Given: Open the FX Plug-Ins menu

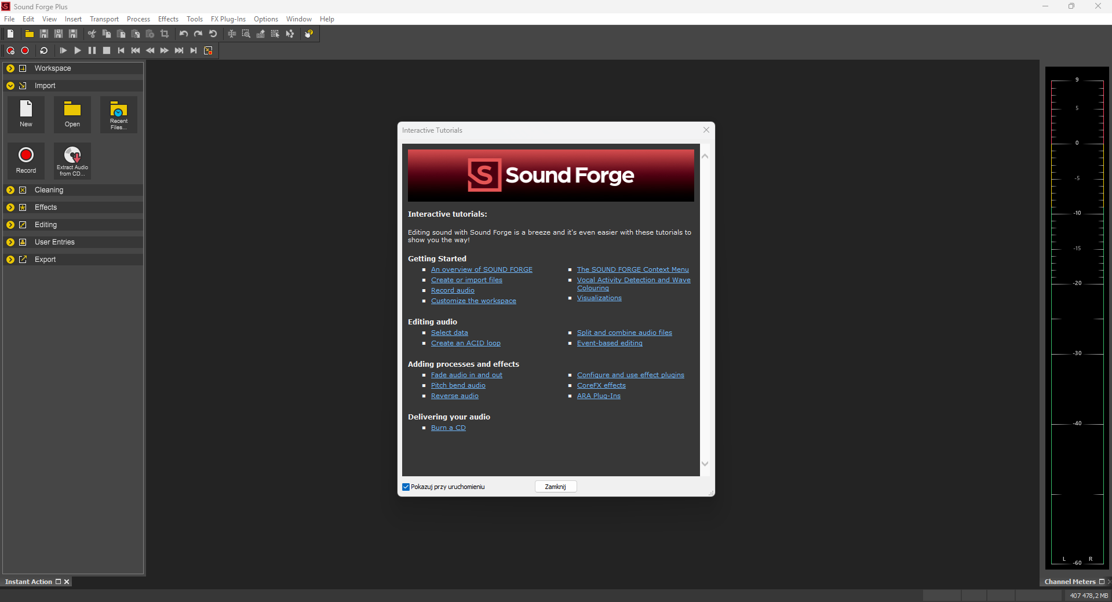Looking at the screenshot, I should [228, 19].
